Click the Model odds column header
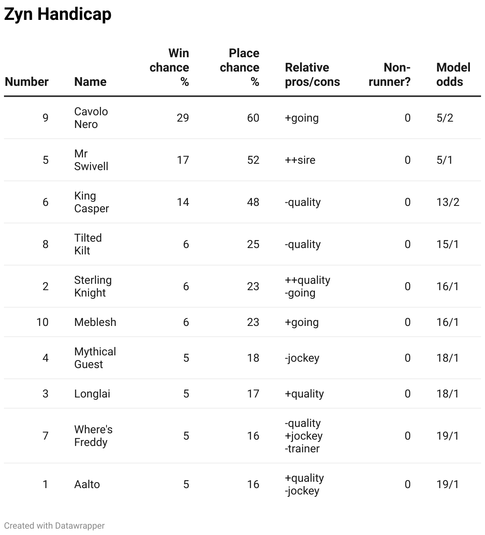The image size is (485, 535). pos(453,75)
